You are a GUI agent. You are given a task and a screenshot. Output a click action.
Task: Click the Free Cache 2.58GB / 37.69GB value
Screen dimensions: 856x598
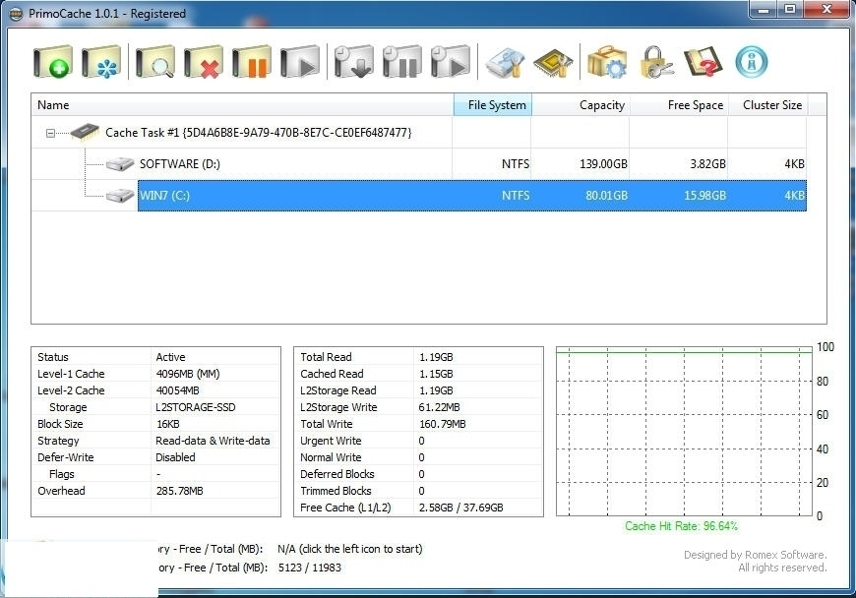tap(460, 508)
